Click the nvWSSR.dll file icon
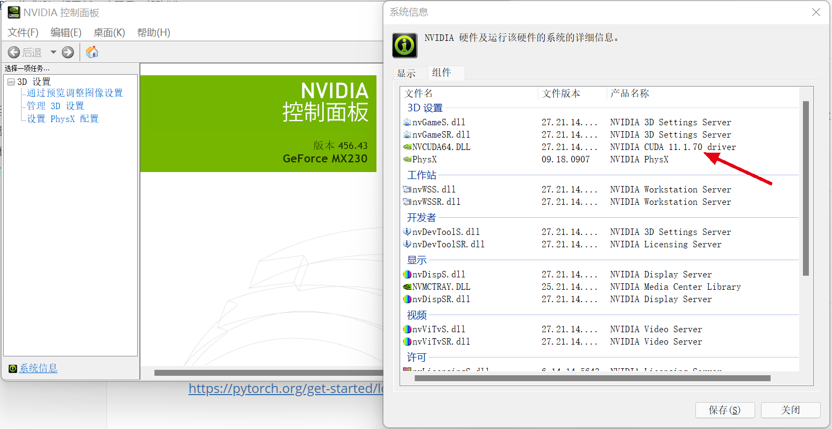 (407, 202)
